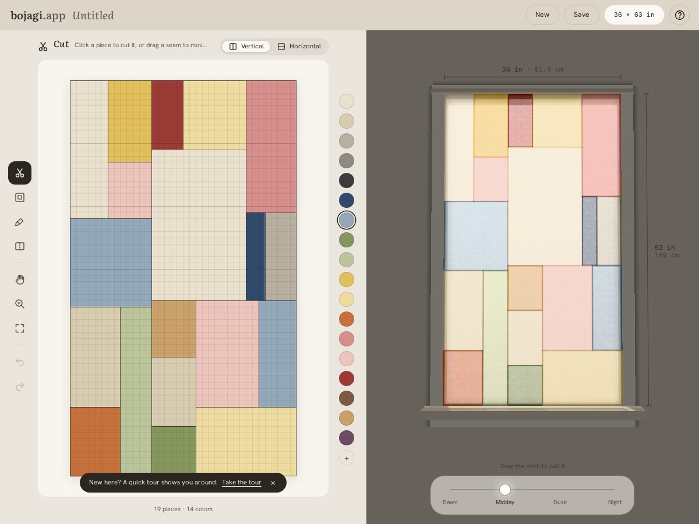The height and width of the screenshot is (524, 699).
Task: Cut the orange piece in the pattern
Action: point(95,441)
